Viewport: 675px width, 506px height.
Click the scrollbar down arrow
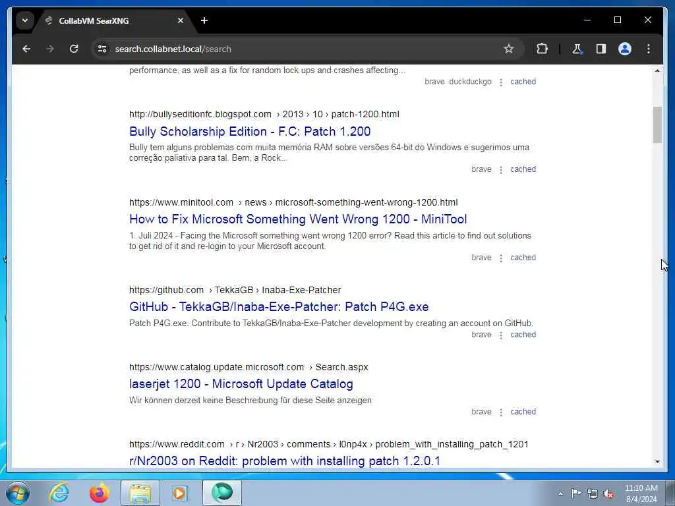[x=657, y=462]
